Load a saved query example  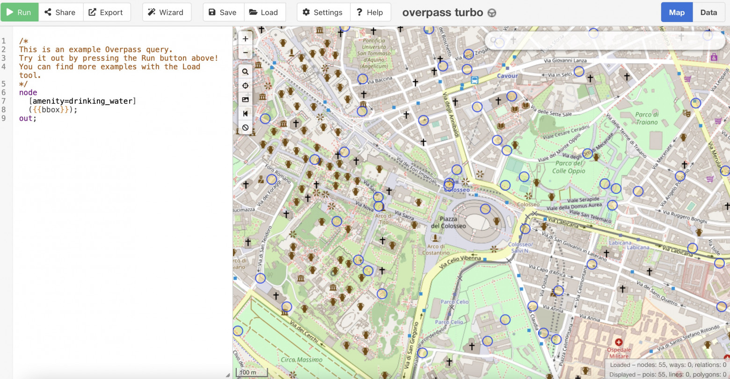pos(264,12)
